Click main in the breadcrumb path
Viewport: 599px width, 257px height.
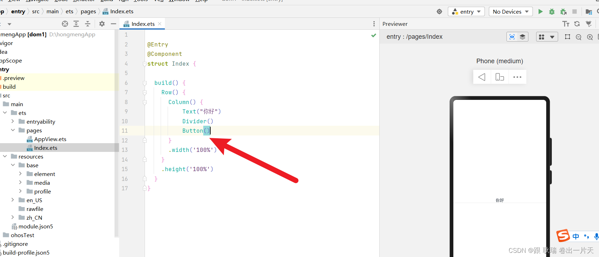(52, 12)
